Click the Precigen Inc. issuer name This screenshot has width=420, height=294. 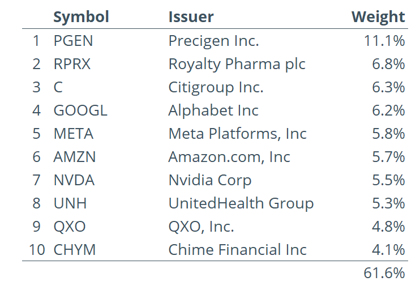(214, 41)
